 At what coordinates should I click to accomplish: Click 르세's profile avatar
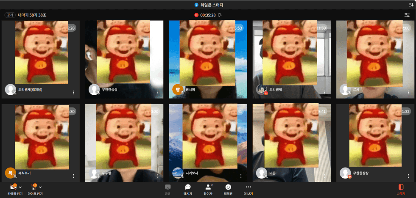(x=345, y=89)
